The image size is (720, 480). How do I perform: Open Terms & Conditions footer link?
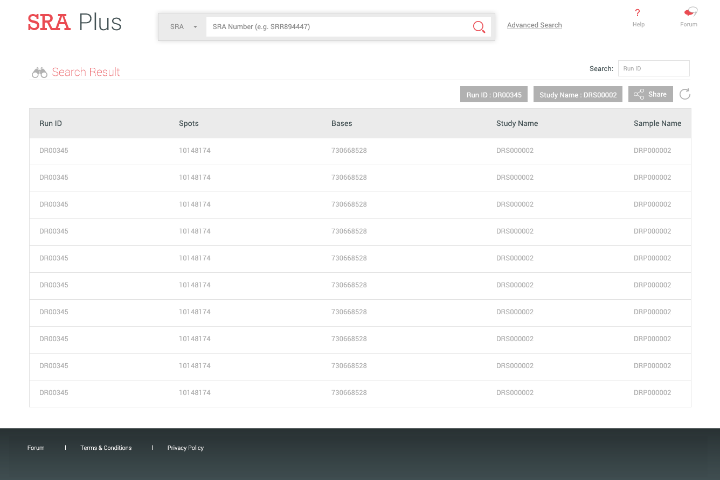(106, 448)
